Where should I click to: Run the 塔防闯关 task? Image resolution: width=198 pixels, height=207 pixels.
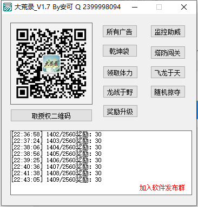pos(168,53)
